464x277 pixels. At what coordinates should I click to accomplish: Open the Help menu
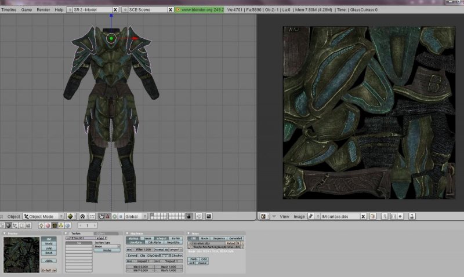pos(59,10)
